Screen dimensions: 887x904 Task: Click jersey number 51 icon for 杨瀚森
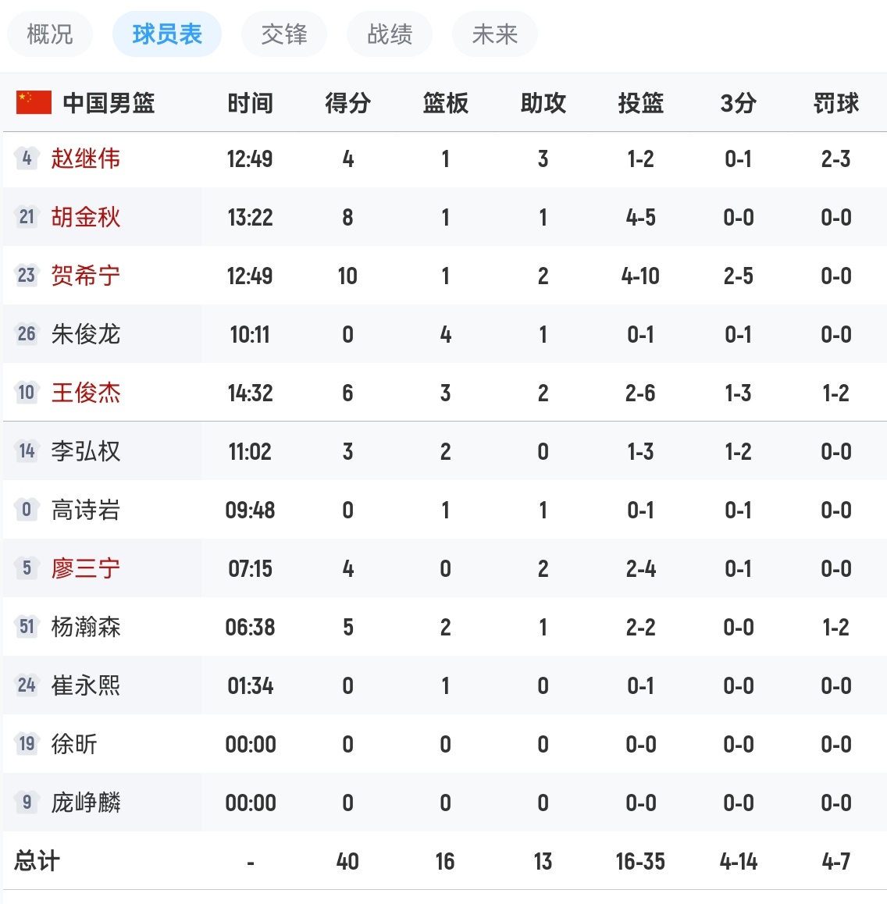(27, 626)
